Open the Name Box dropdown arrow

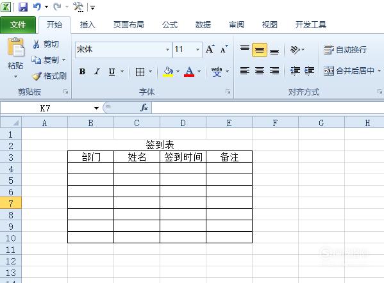[x=97, y=108]
